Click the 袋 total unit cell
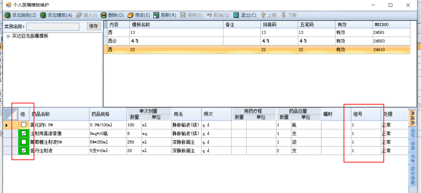 click(x=306, y=142)
